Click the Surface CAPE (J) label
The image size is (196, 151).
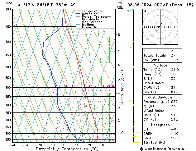151,87
